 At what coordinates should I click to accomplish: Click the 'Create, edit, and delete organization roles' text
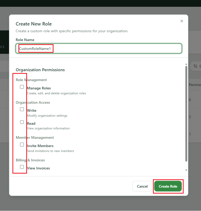pos(56,93)
